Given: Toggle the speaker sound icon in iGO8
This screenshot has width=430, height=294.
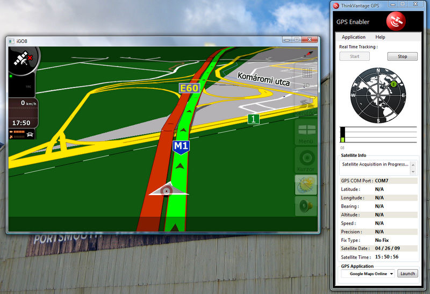Looking at the screenshot, I should [306, 206].
